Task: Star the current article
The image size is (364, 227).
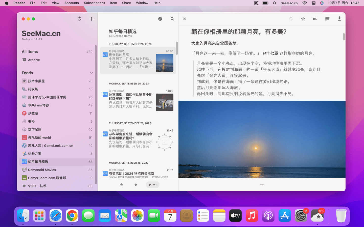Action: tap(303, 19)
